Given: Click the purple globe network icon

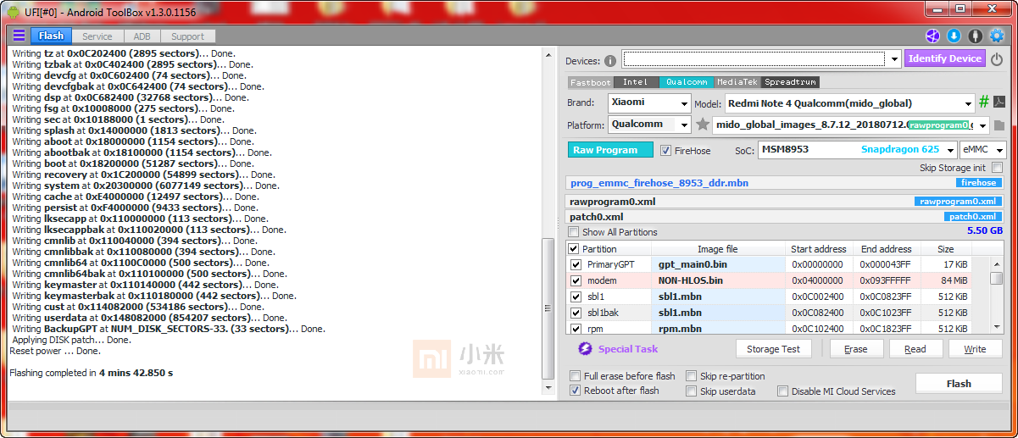Looking at the screenshot, I should click(x=932, y=36).
